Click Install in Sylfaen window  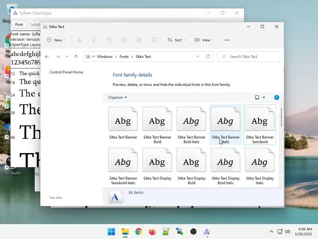(x=35, y=25)
